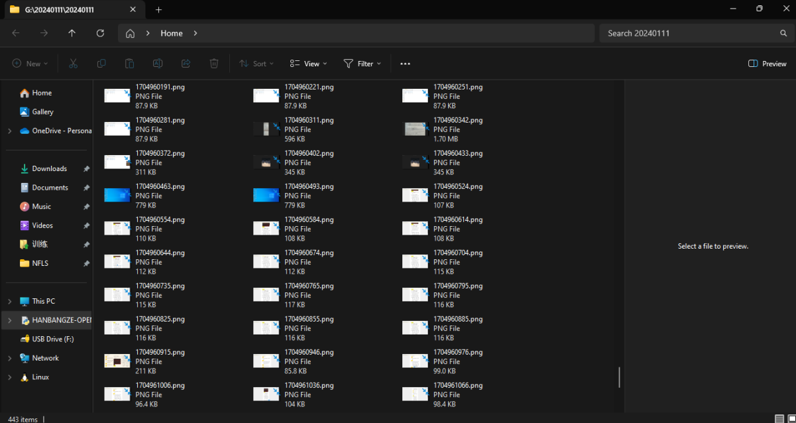Click the Share icon in toolbar
The width and height of the screenshot is (796, 423).
pyautogui.click(x=186, y=64)
